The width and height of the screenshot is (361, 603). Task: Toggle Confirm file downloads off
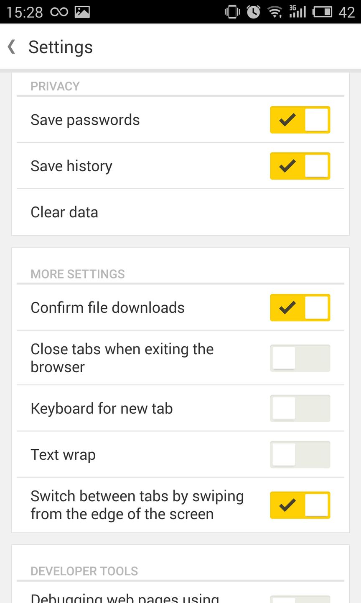[300, 308]
